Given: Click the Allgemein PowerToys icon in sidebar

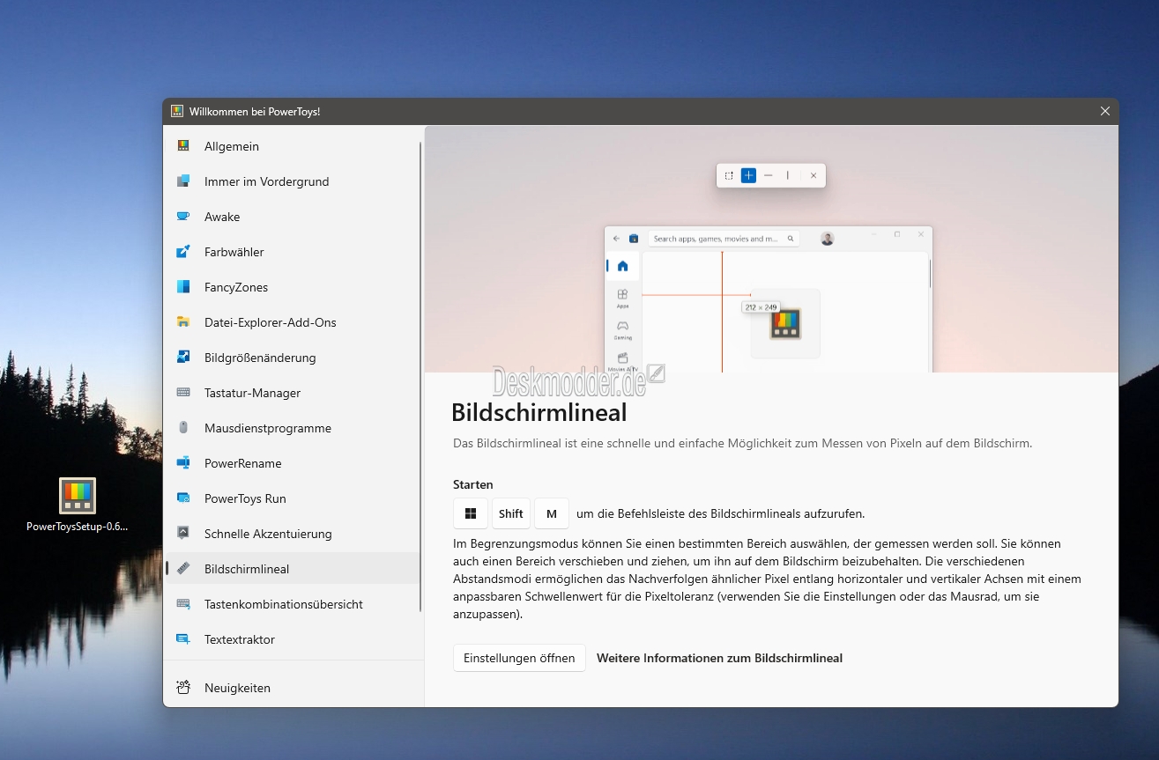Looking at the screenshot, I should 183,146.
